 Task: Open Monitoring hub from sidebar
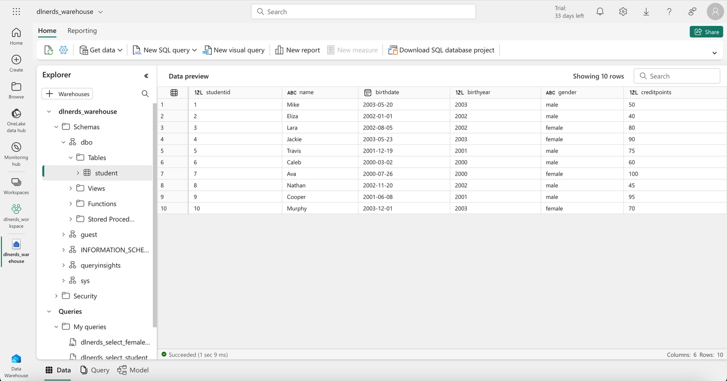[16, 153]
